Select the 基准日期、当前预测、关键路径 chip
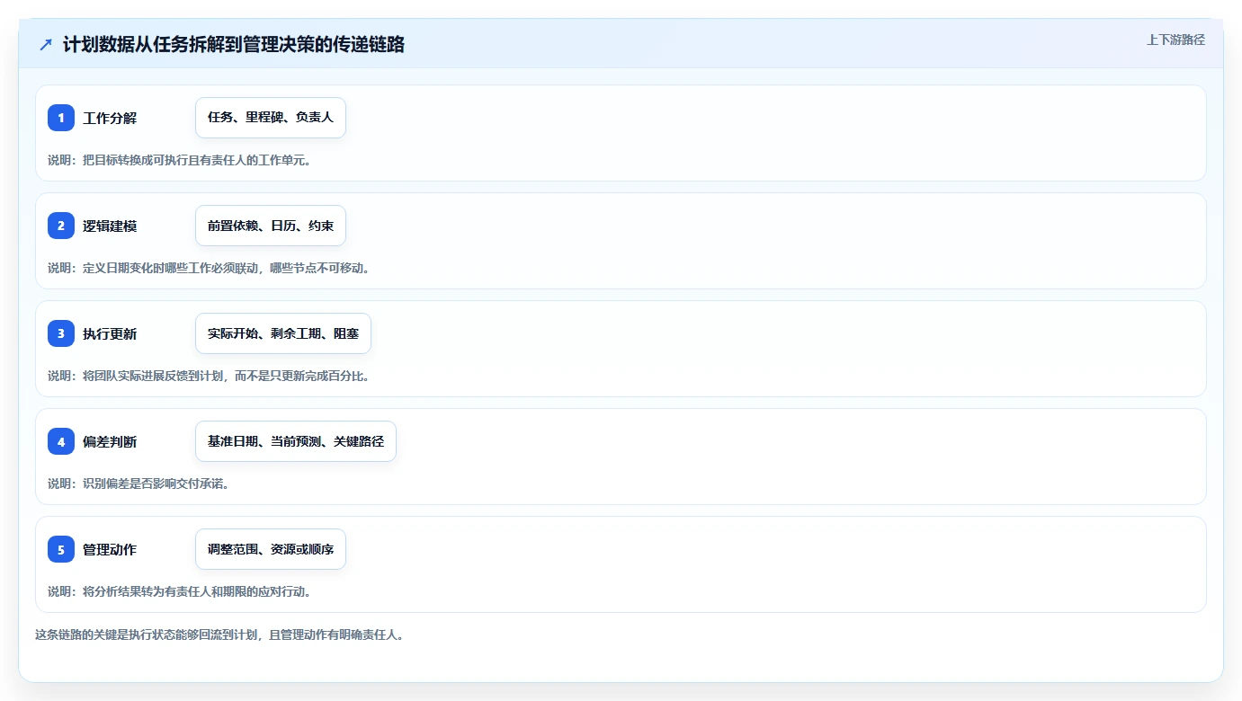 [x=296, y=441]
